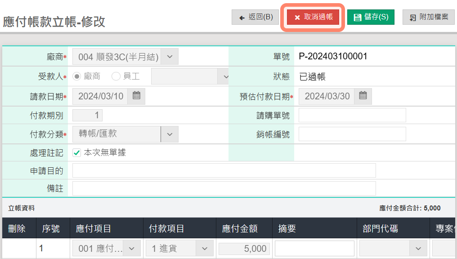Expand the 廠商 dropdown showing 004 順發3C

click(170, 57)
